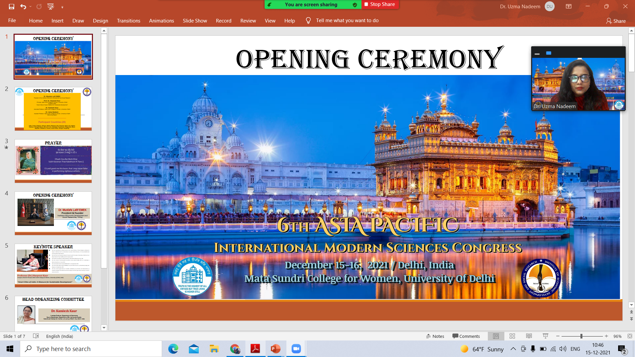Start slideshow from beginning icon in quick access
Image resolution: width=635 pixels, height=357 pixels.
click(x=51, y=6)
